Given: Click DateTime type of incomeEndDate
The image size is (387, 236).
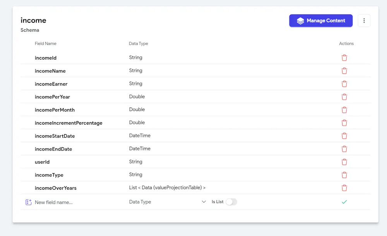Looking at the screenshot, I should point(140,149).
